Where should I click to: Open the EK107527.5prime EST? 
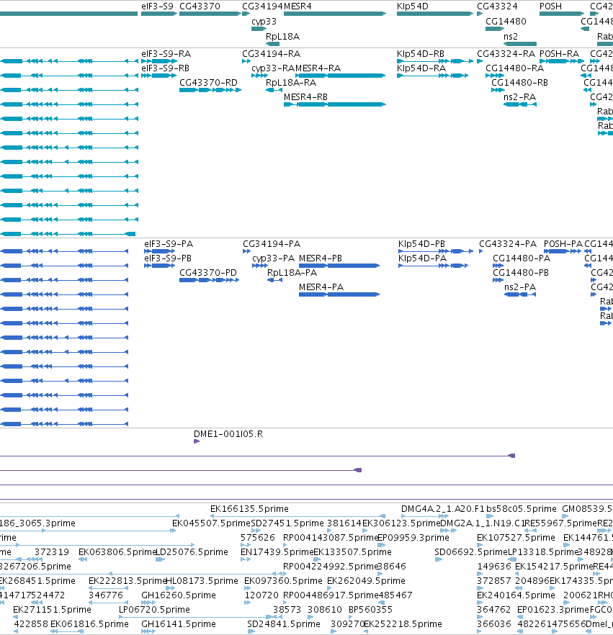click(480, 545)
